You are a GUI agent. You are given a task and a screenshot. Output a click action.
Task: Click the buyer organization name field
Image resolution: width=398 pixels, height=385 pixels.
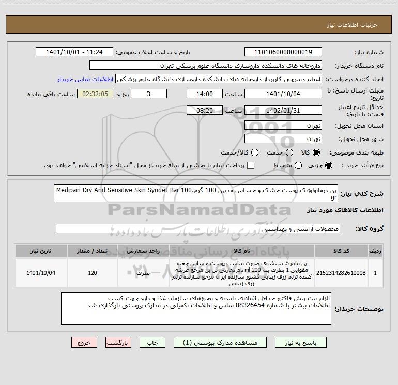[206, 66]
